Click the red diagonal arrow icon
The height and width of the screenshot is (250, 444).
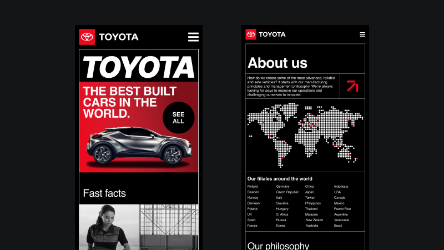[x=352, y=86]
